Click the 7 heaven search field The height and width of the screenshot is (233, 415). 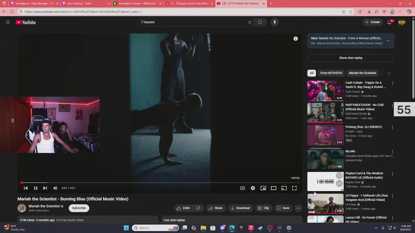[x=192, y=22]
